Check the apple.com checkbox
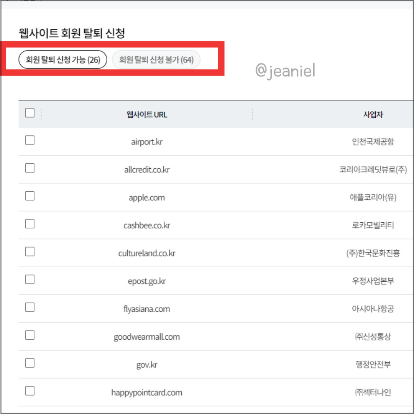This screenshot has height=414, width=414. pos(29,196)
